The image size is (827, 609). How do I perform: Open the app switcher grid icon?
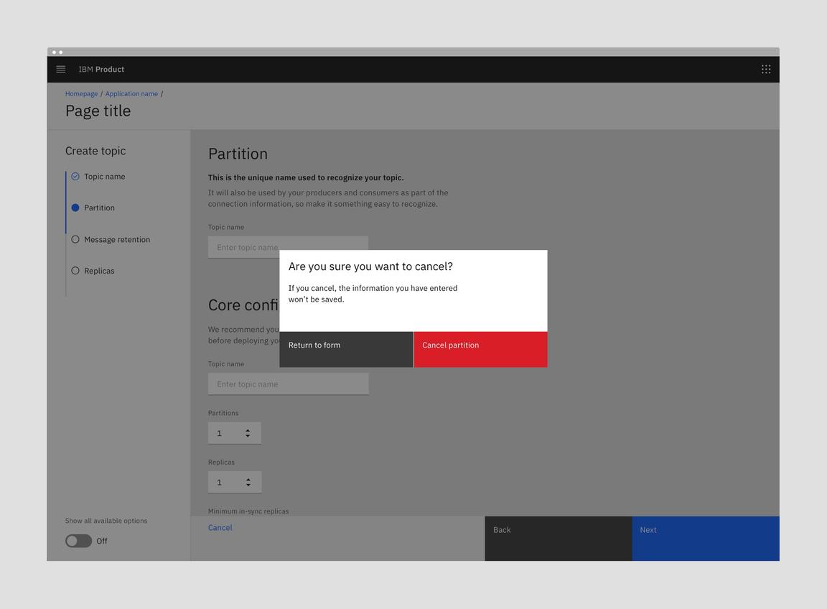pos(765,69)
